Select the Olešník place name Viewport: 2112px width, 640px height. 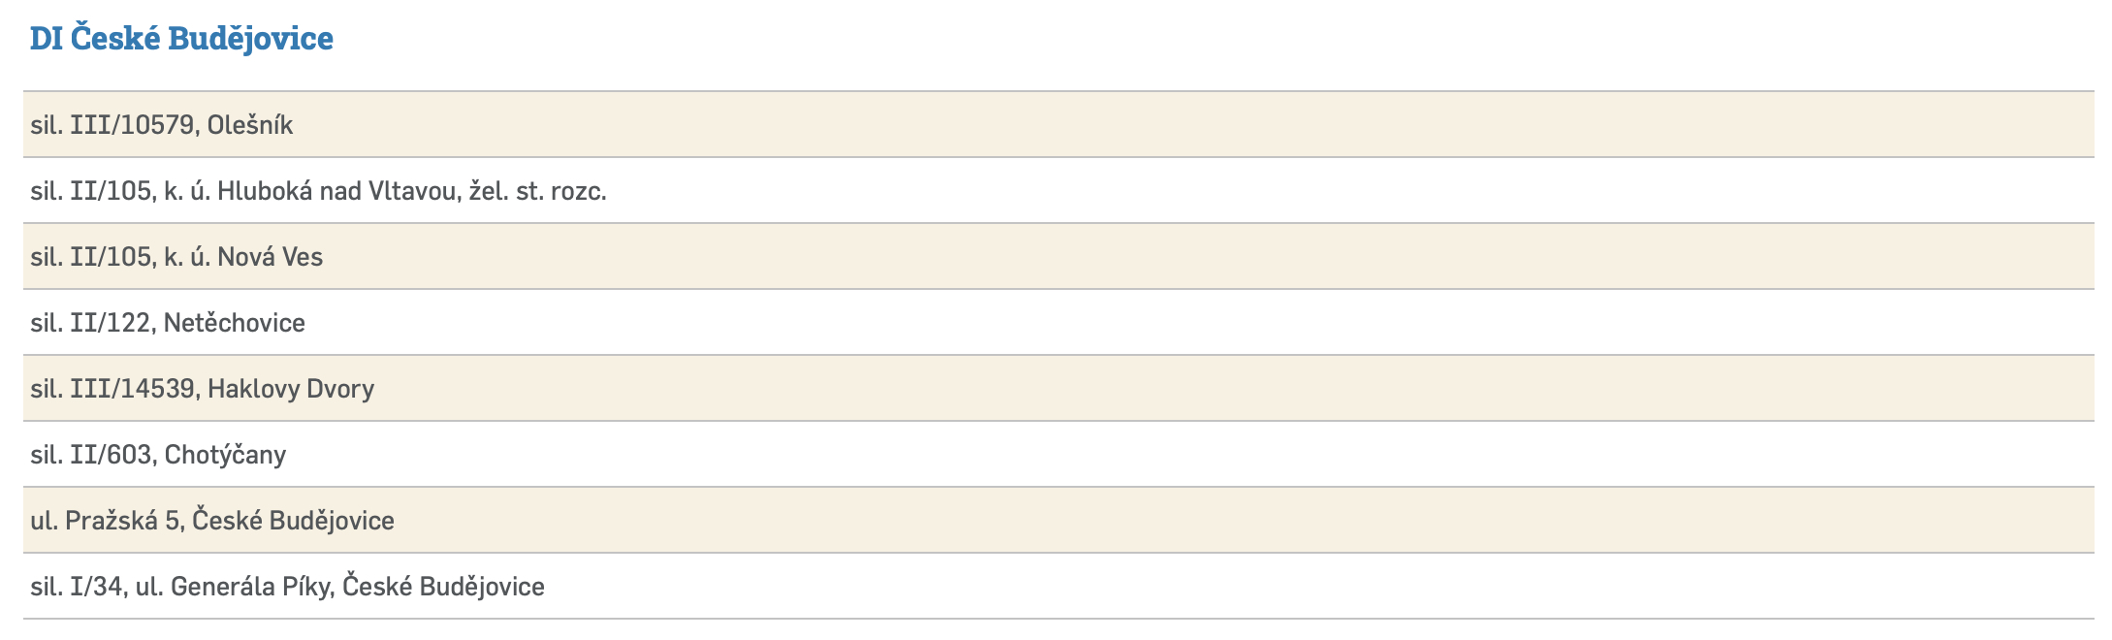tap(250, 125)
